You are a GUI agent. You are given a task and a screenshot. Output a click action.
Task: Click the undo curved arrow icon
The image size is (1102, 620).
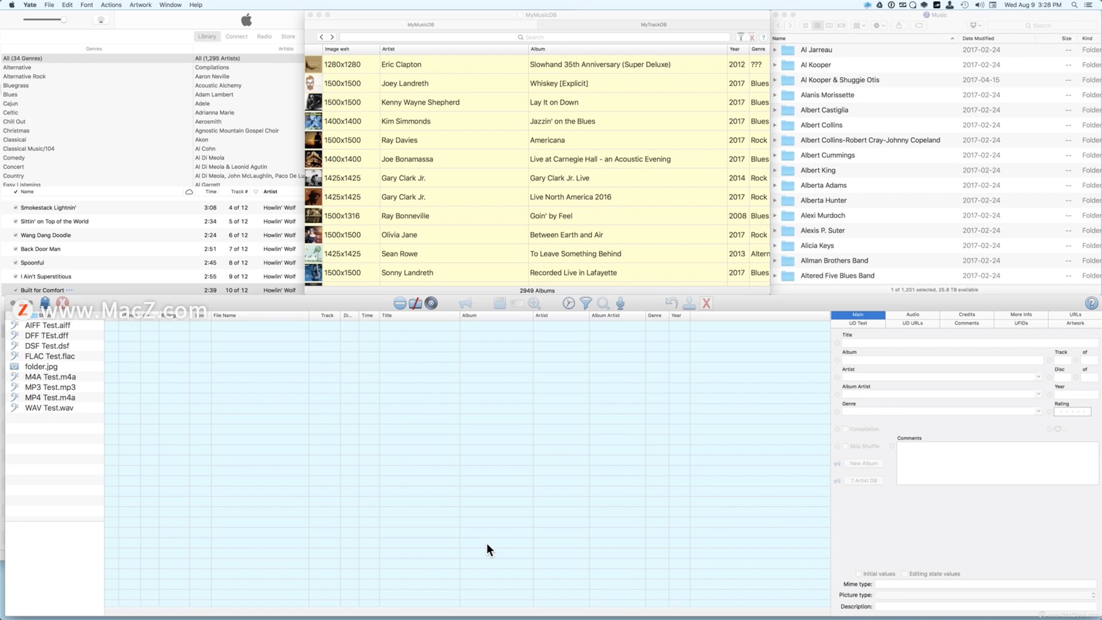(672, 303)
